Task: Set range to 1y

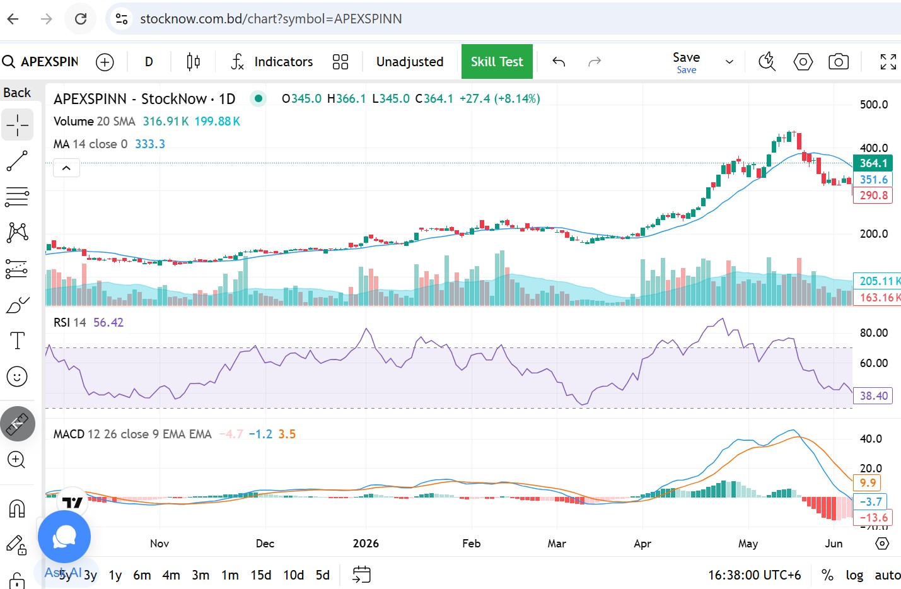Action: 115,575
